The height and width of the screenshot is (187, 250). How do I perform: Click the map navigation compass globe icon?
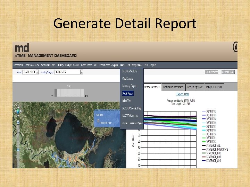tap(18, 111)
